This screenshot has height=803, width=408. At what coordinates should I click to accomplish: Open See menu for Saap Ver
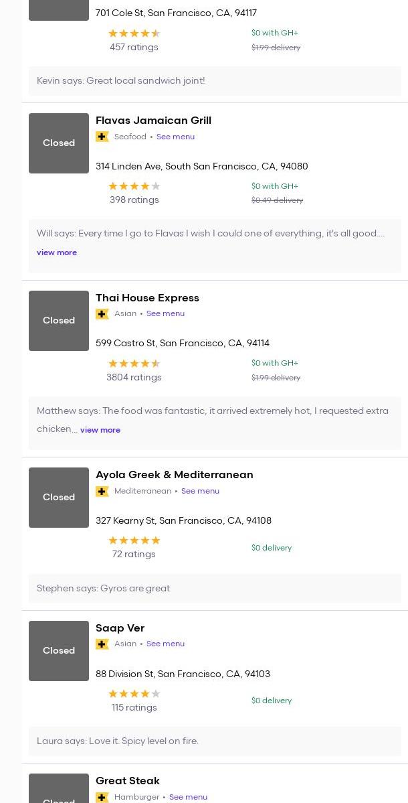point(165,644)
